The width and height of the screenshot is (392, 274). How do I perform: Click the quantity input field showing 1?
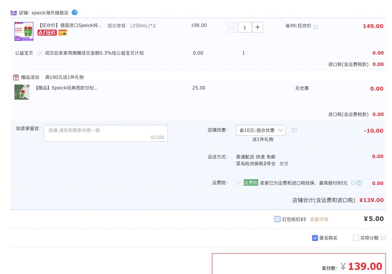245,27
